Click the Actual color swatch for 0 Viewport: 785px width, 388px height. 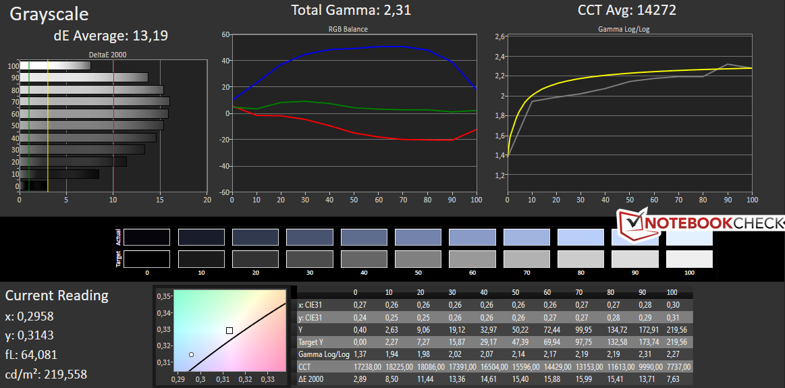[146, 238]
